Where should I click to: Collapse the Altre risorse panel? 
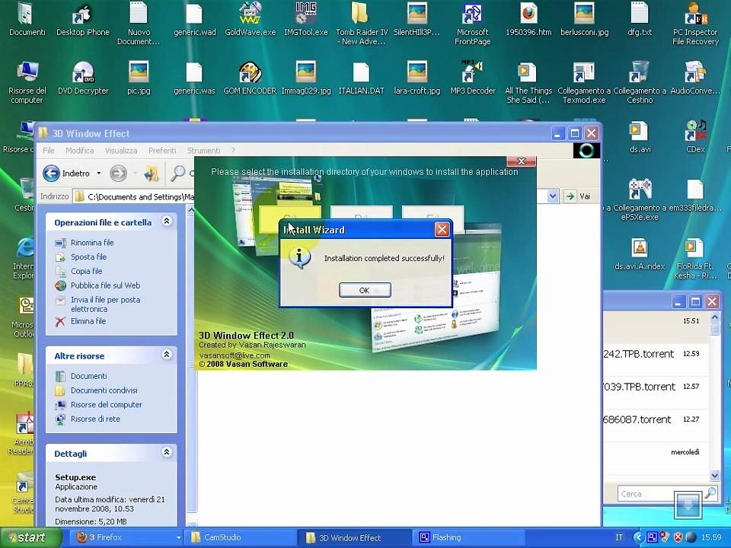tap(167, 355)
